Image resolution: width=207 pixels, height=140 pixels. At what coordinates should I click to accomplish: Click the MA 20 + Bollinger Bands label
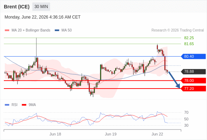point(31,30)
